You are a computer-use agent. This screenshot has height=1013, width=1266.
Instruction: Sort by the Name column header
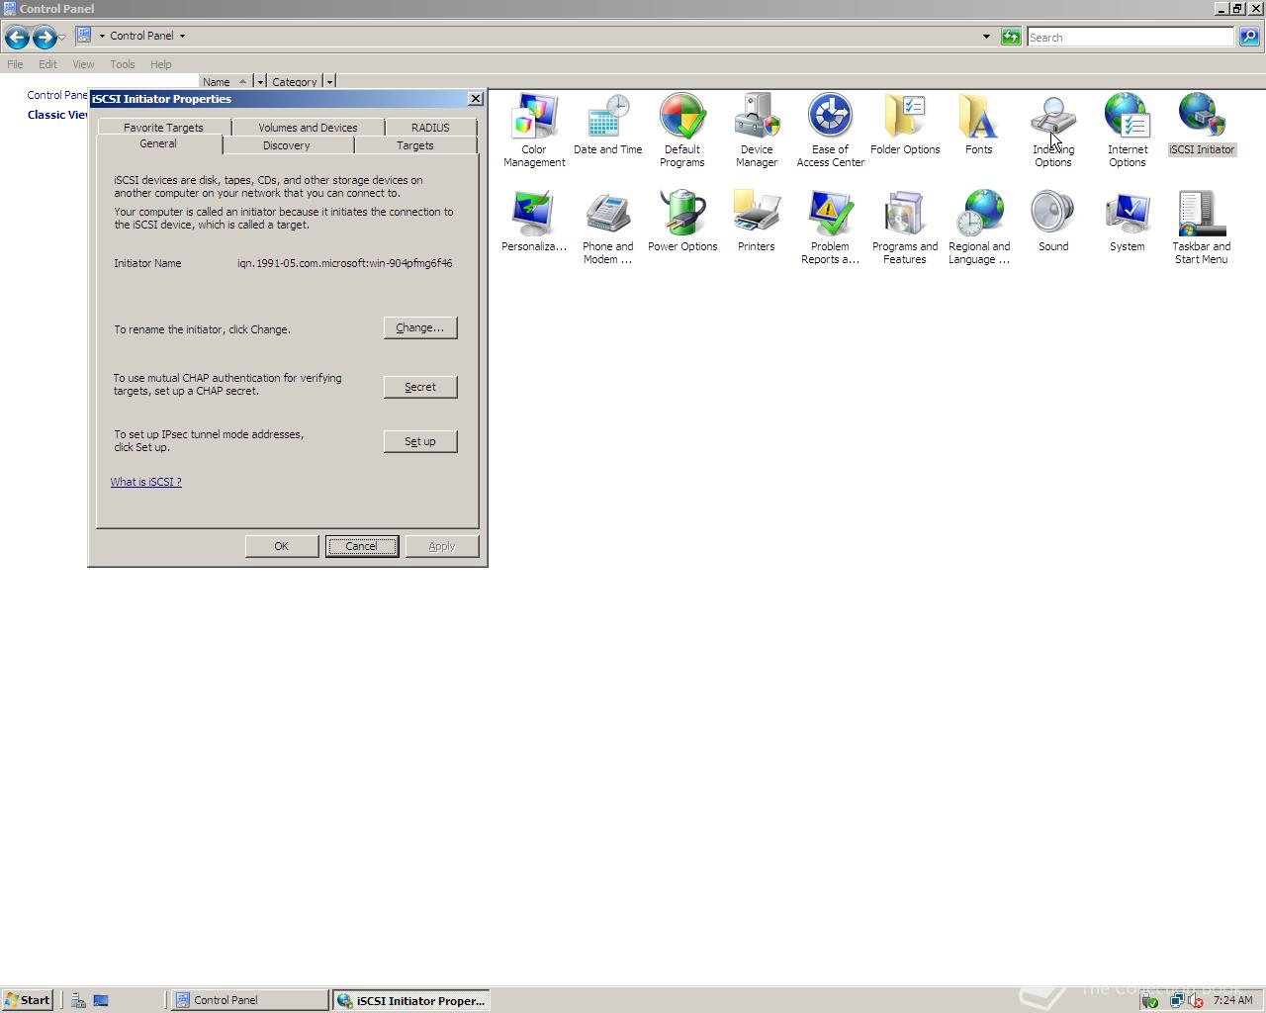coord(226,82)
